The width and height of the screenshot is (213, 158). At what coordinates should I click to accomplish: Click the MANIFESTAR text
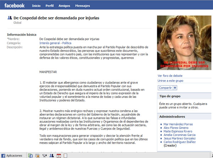(48, 72)
